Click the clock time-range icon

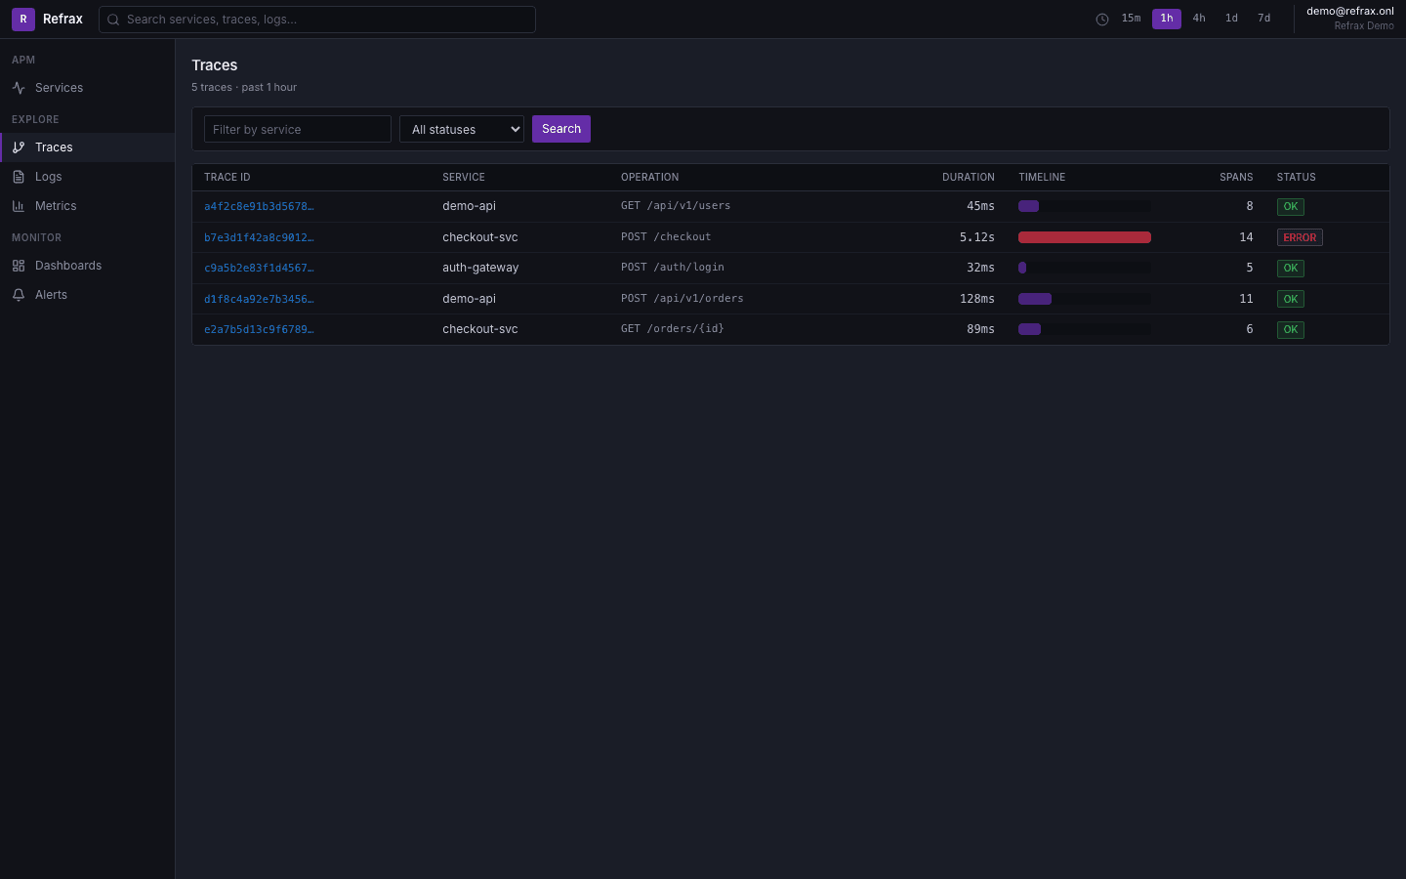1102,20
